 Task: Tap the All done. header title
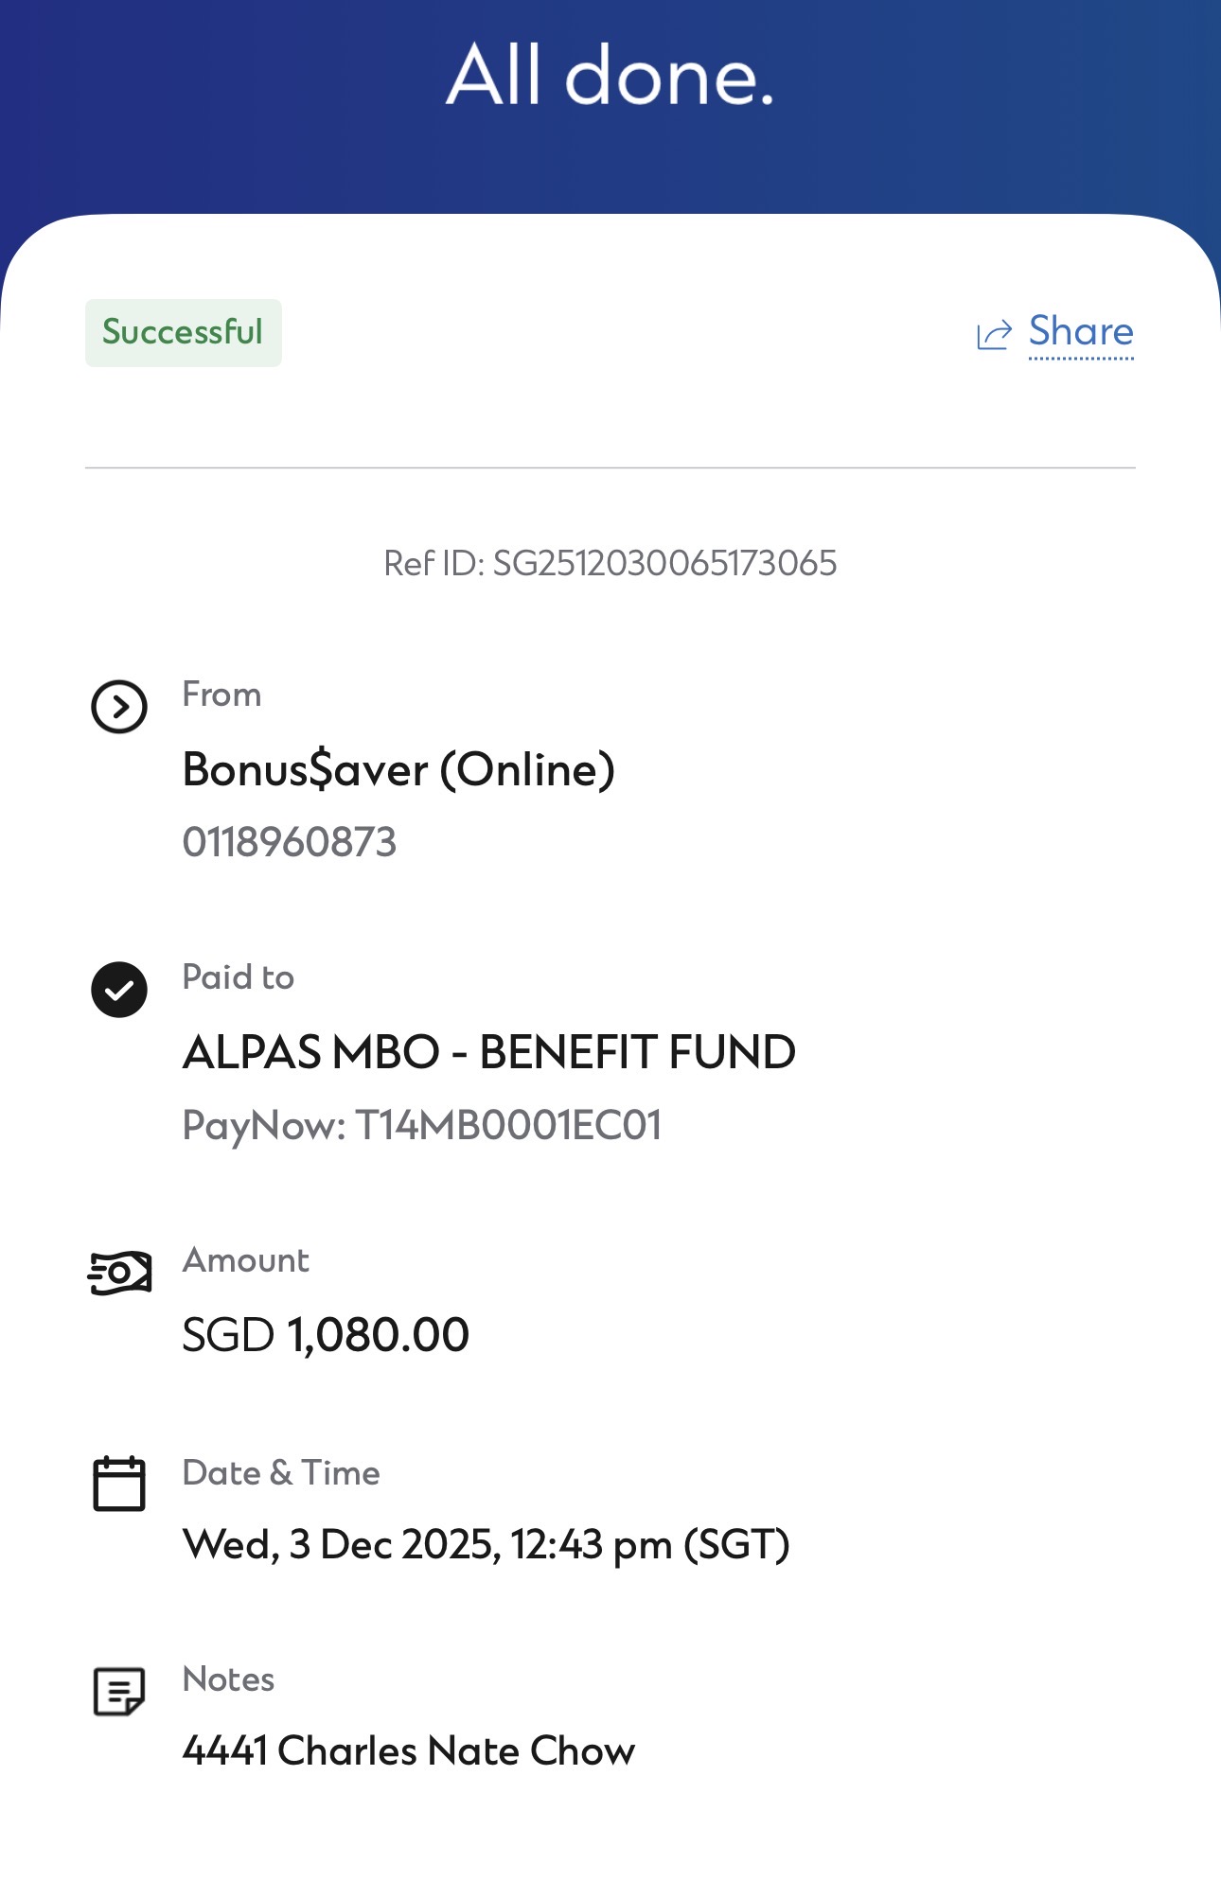tap(610, 76)
